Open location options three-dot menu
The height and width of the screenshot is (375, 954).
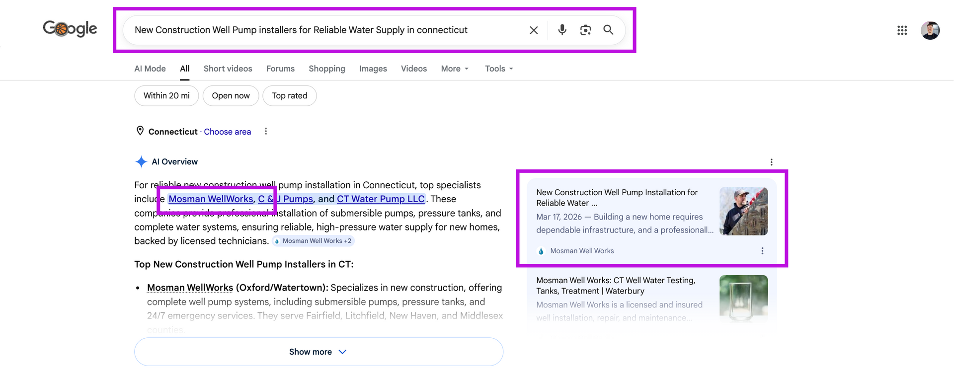(266, 131)
